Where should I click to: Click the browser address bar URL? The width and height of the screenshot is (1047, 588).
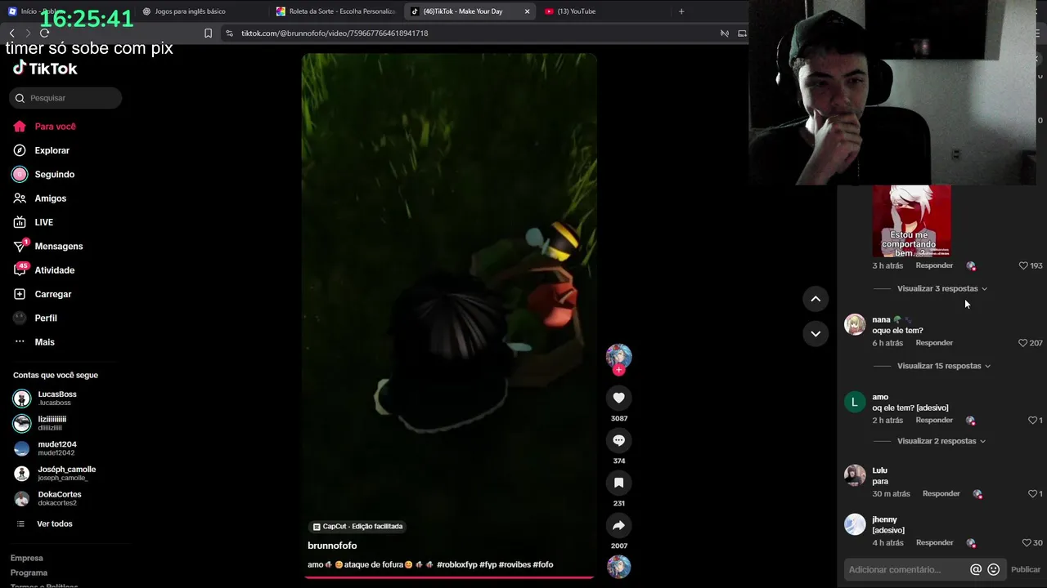(x=335, y=33)
